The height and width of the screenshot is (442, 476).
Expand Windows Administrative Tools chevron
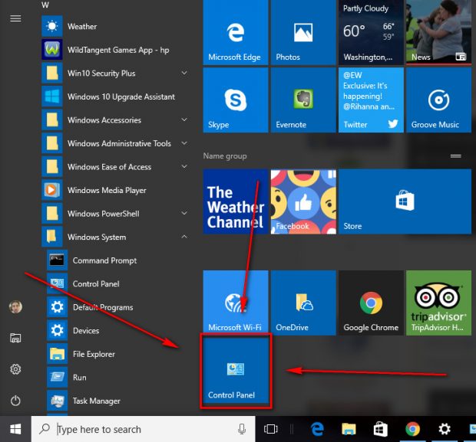pos(184,143)
